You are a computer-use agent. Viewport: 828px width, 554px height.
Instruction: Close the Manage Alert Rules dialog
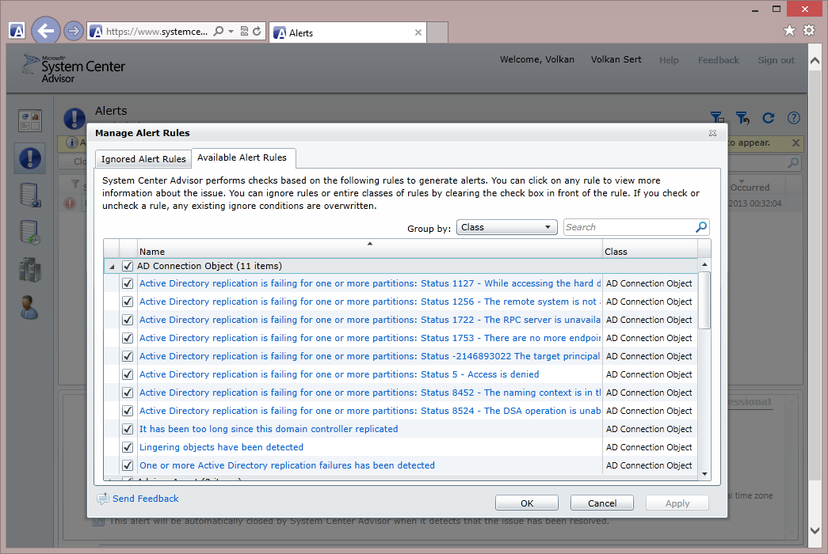713,133
